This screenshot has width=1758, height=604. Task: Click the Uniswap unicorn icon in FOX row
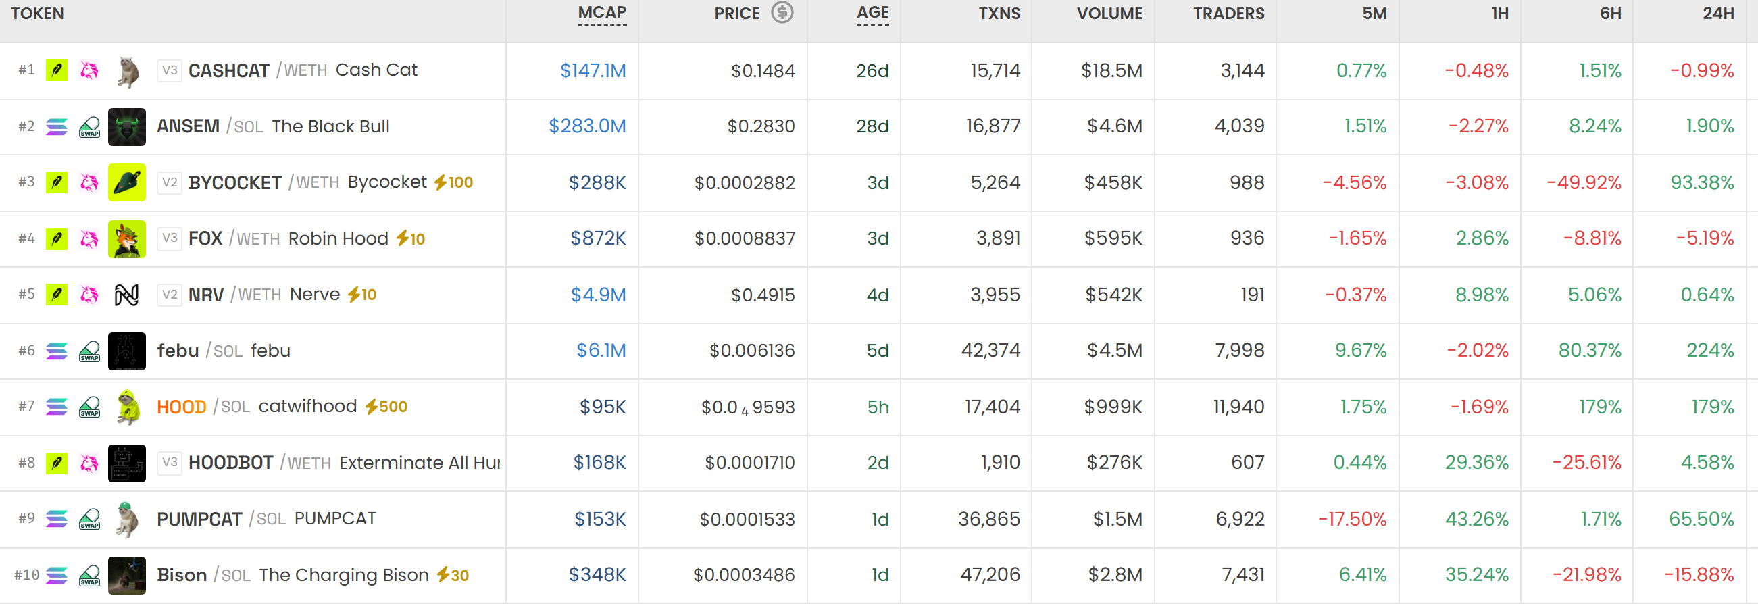(x=89, y=238)
